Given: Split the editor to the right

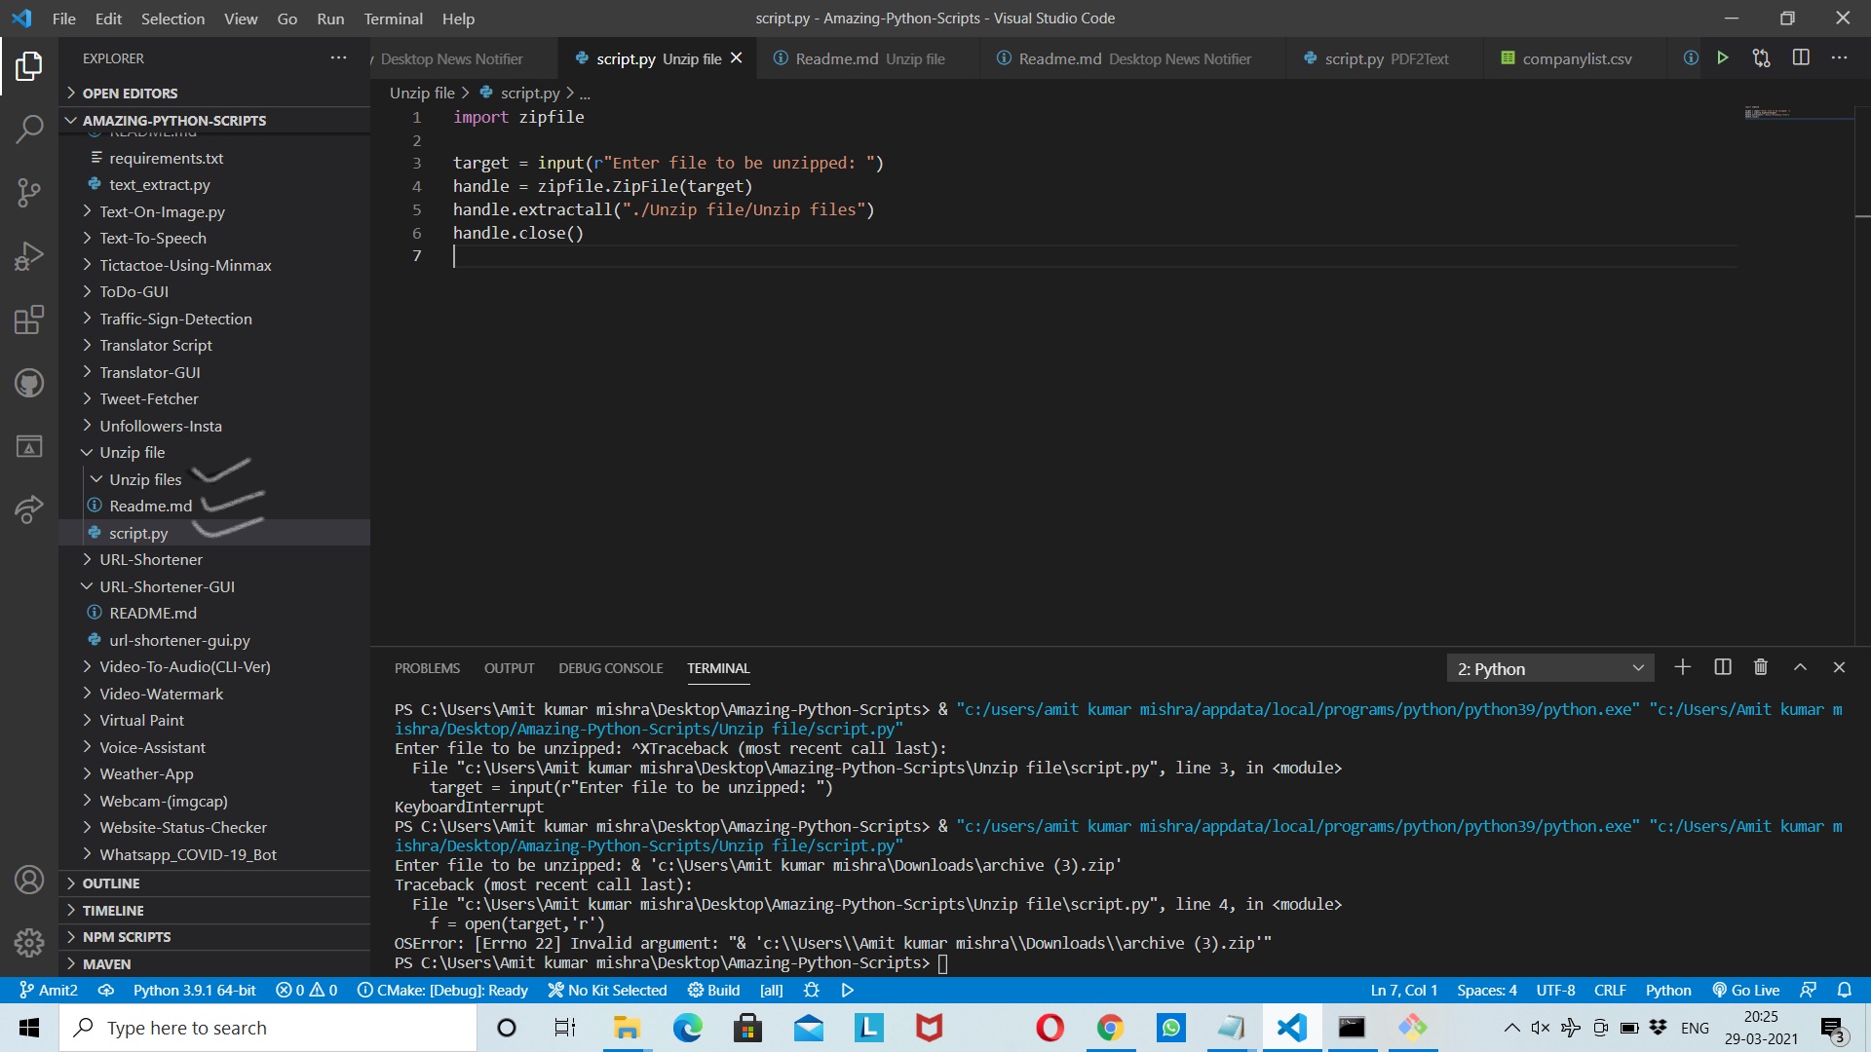Looking at the screenshot, I should pyautogui.click(x=1801, y=58).
